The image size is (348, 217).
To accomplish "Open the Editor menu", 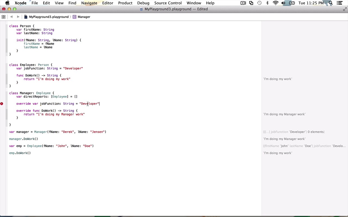I will pos(108,3).
